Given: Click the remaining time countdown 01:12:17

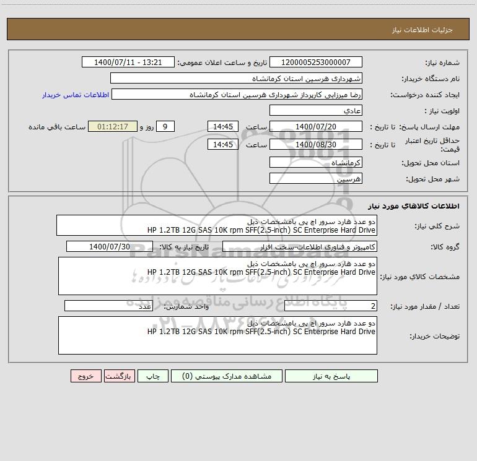Looking at the screenshot, I should coord(113,126).
